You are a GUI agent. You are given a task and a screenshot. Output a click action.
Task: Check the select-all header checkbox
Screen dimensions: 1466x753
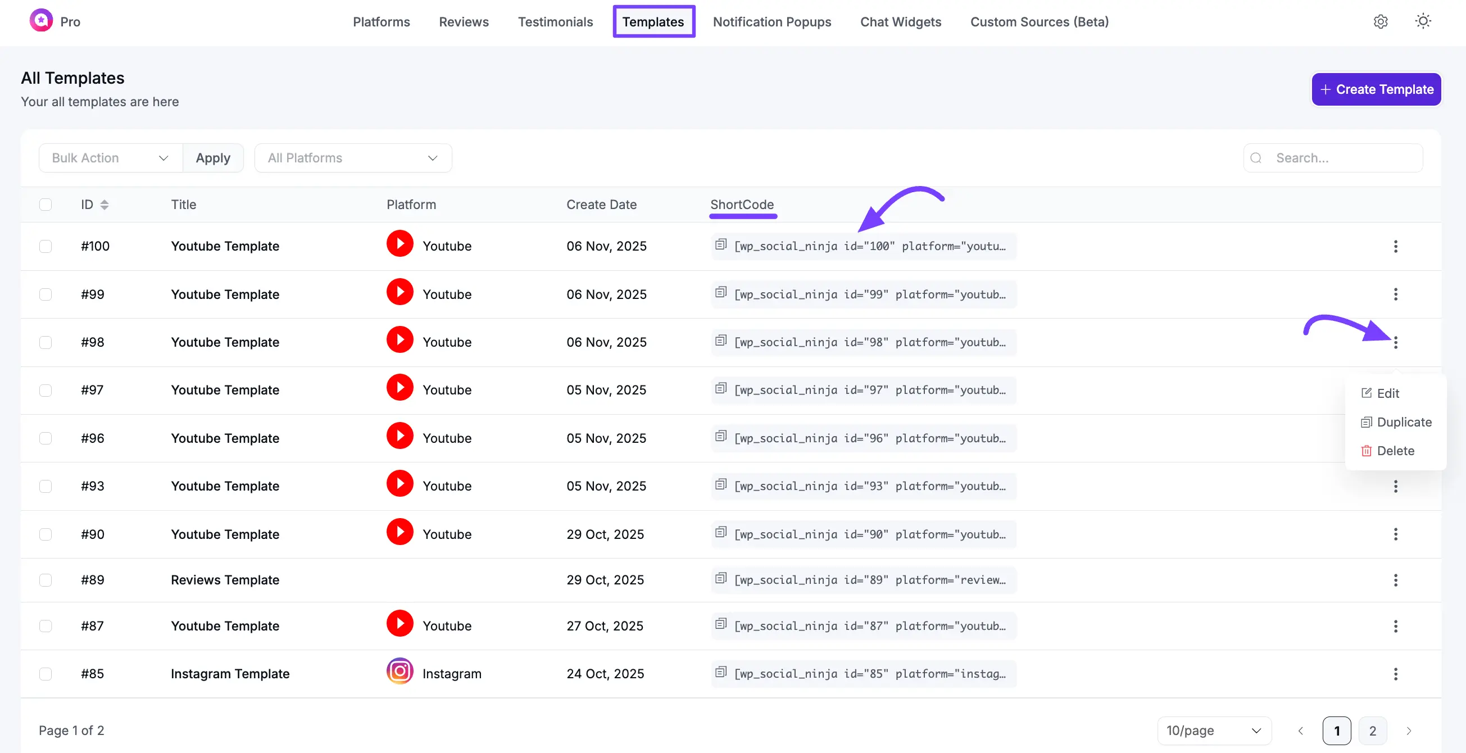click(x=46, y=205)
